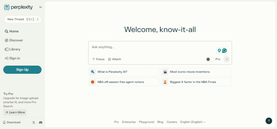Viewport: 277px width, 129px height.
Task: Click Attach to add a file
Action: (x=114, y=59)
